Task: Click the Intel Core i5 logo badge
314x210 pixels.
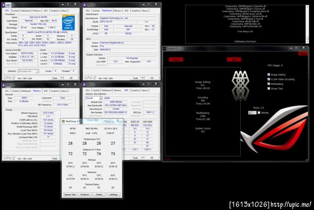Action: pos(69,23)
